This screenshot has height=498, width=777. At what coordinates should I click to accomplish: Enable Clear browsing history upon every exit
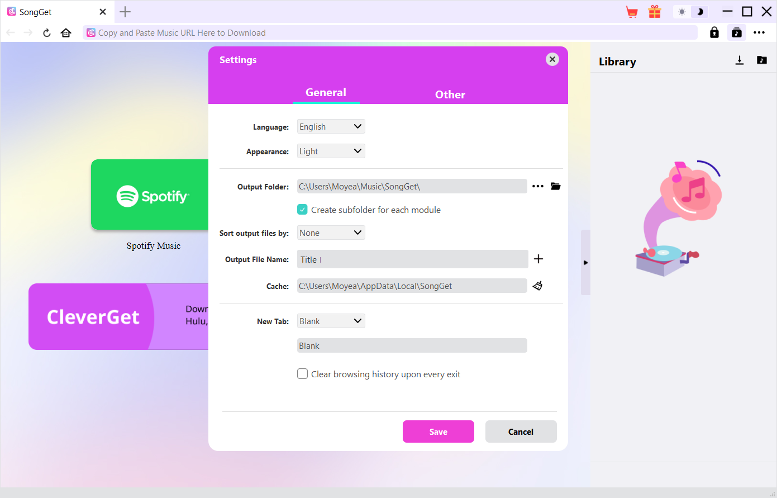coord(302,374)
